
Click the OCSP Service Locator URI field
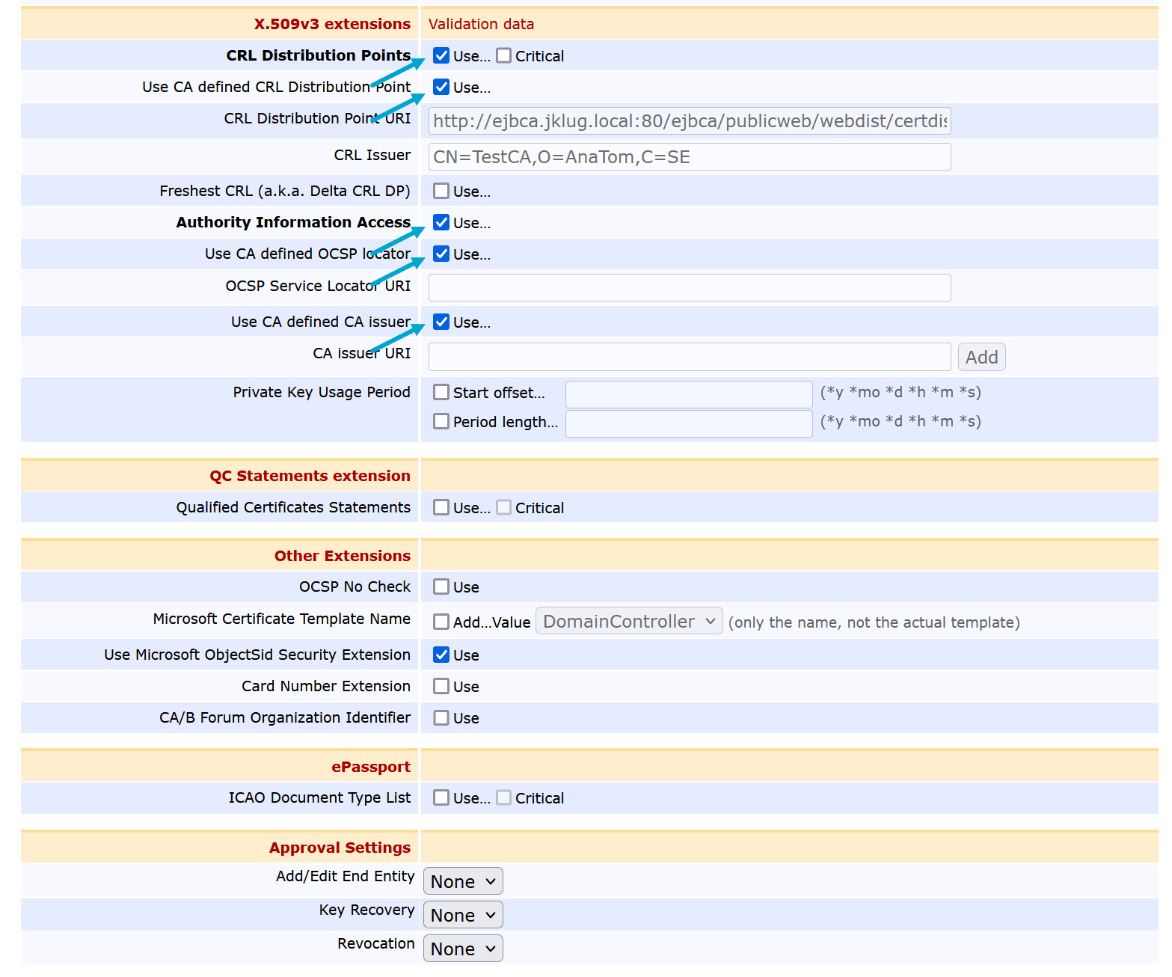[x=689, y=288]
